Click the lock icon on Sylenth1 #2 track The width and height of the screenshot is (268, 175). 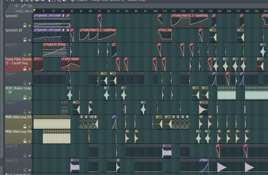[x=25, y=40]
